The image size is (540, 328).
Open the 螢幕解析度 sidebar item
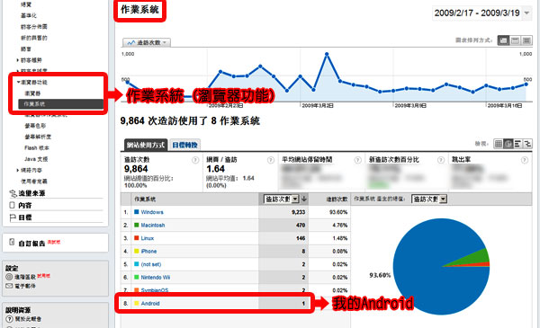(x=38, y=137)
